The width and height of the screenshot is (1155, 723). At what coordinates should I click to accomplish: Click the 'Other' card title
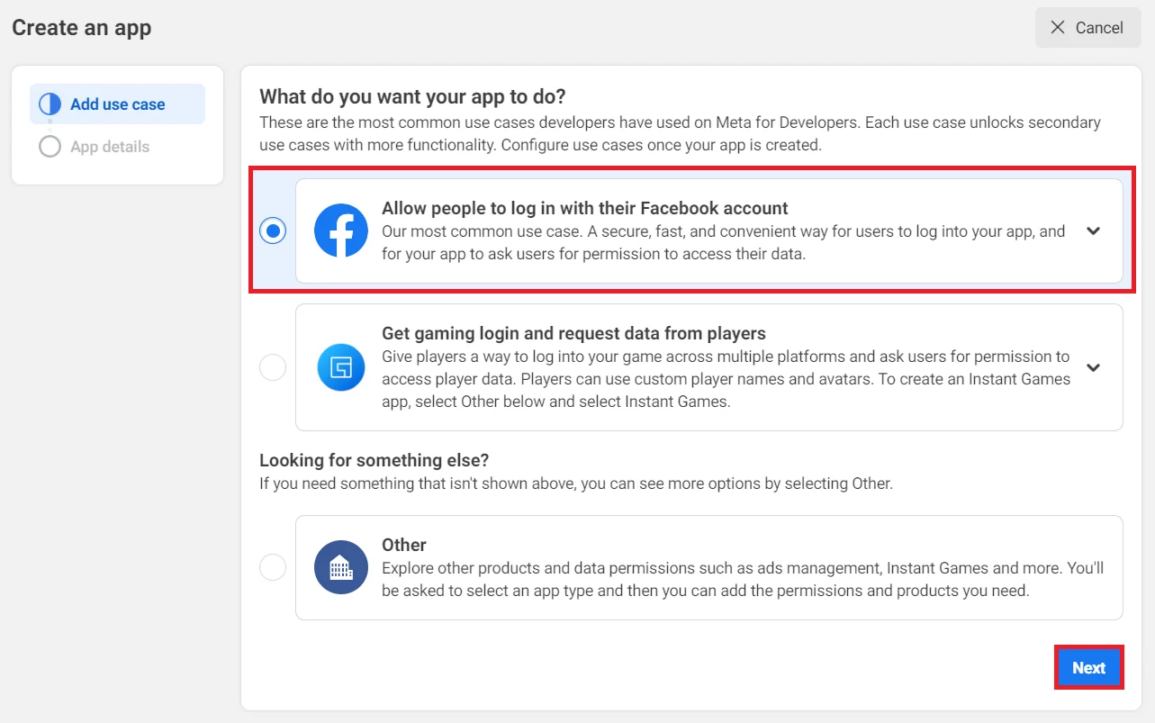point(404,545)
